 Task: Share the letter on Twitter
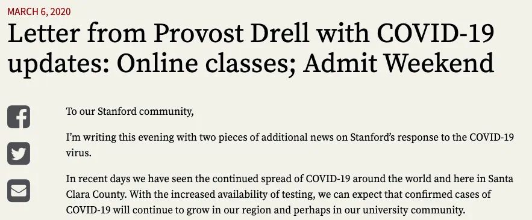19,153
